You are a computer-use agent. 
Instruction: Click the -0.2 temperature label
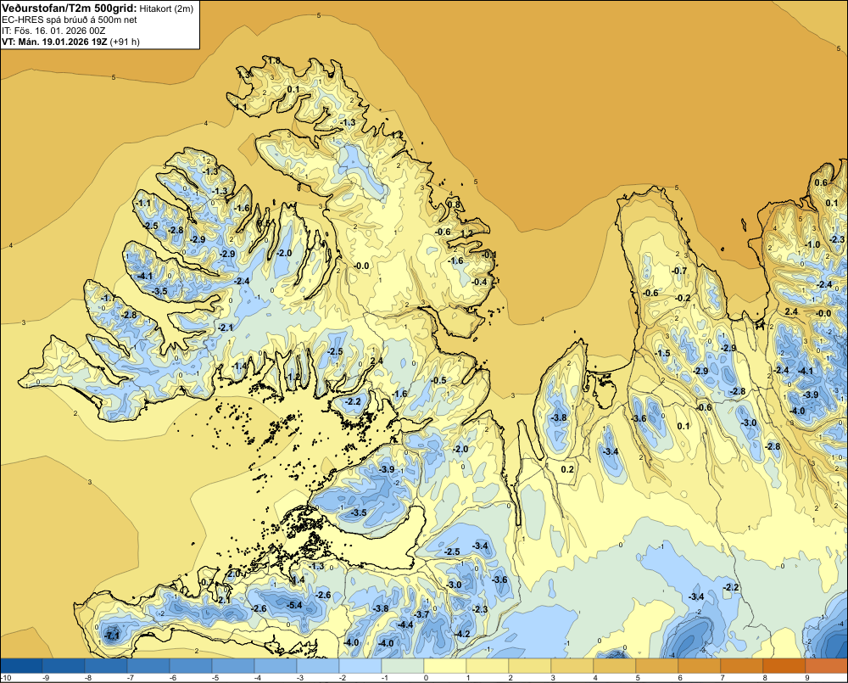(683, 298)
